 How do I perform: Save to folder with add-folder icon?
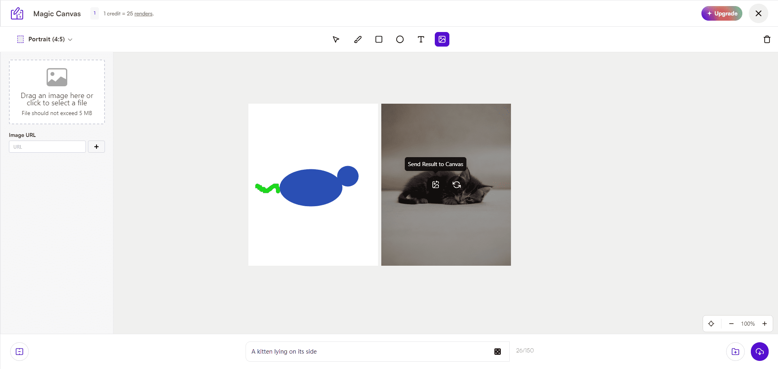click(735, 352)
